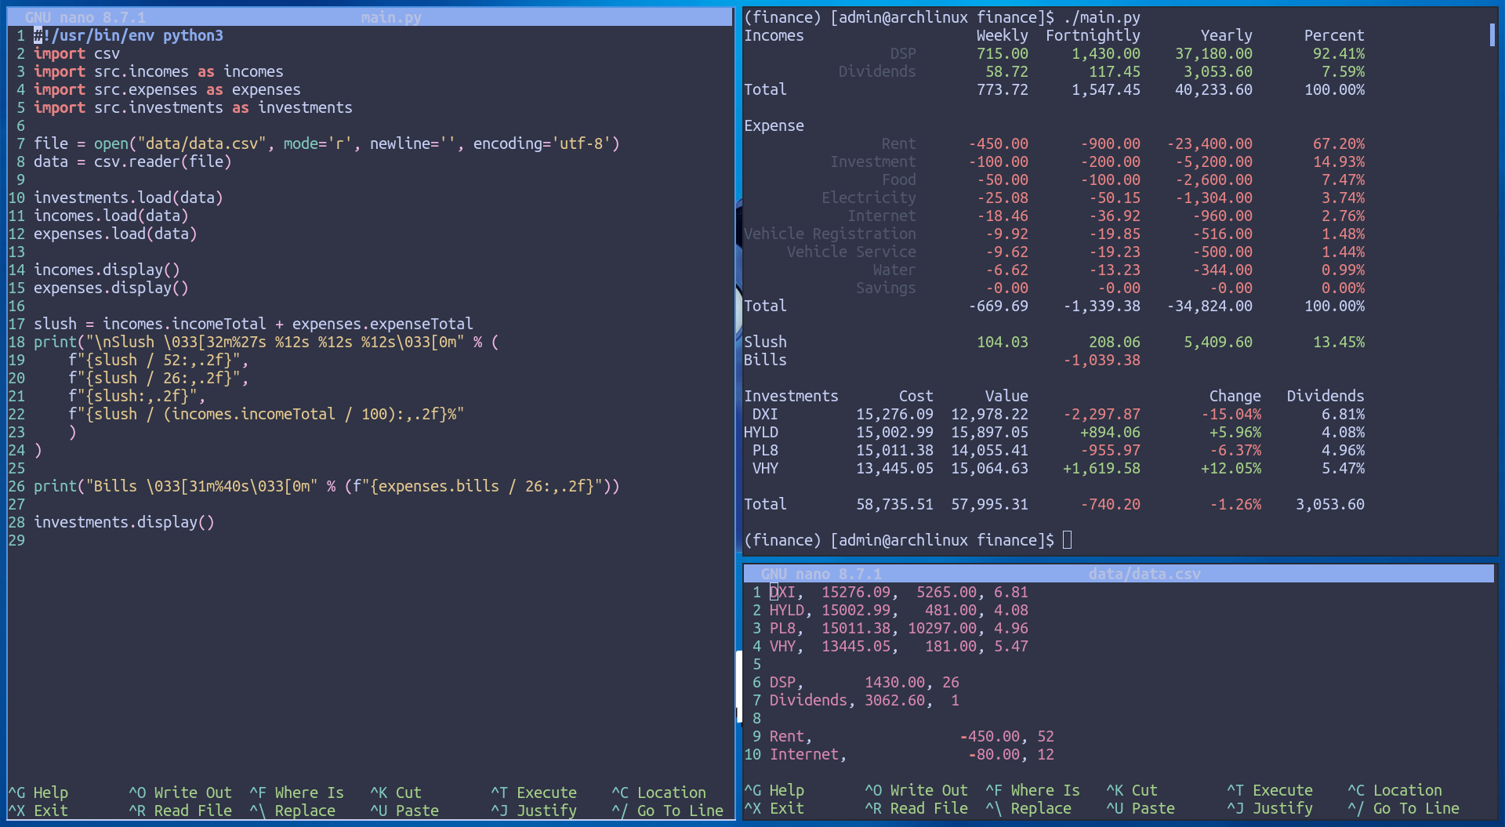Click the 'Fortnightly' column header in terminal output
Screen dimensions: 1505x827
pos(1093,35)
